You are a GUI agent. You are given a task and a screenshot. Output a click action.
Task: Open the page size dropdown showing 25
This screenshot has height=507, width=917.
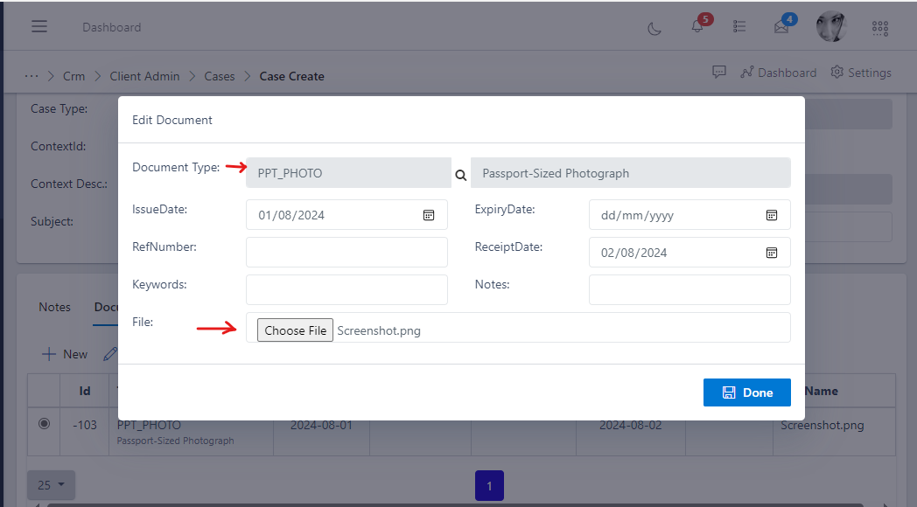pos(50,485)
